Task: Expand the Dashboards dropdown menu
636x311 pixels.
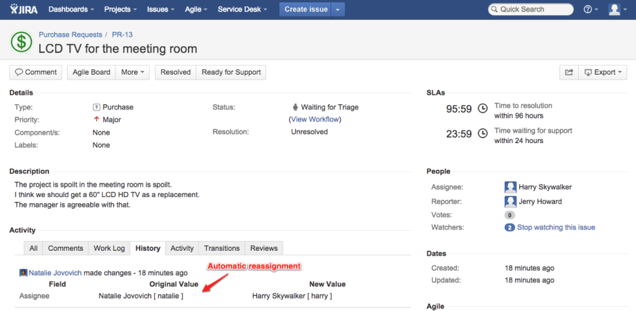Action: tap(72, 10)
